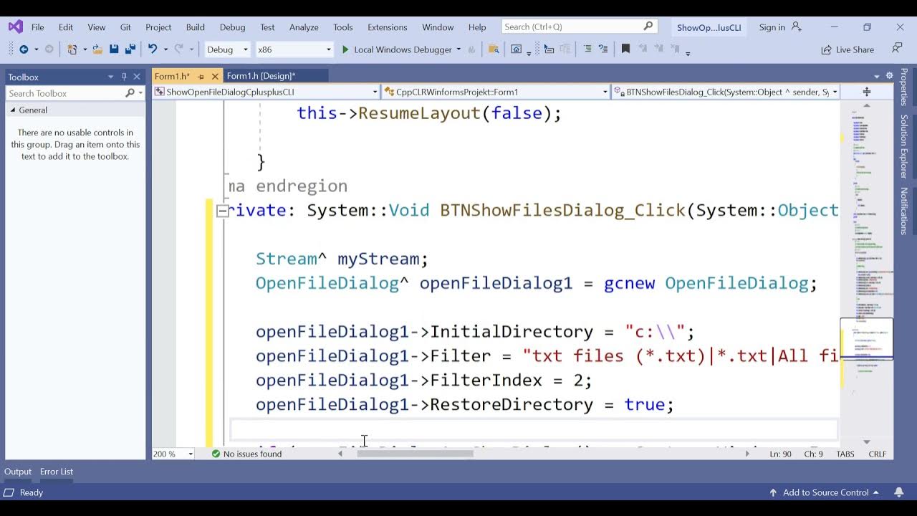Open the Edit menu
The image size is (917, 516).
(66, 27)
